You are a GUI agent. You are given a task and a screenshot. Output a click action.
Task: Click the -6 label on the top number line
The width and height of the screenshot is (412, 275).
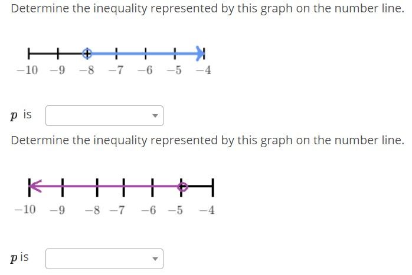(x=145, y=71)
